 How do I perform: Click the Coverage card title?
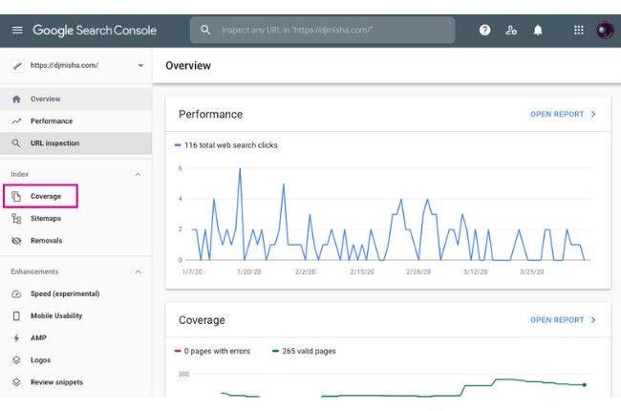[202, 320]
